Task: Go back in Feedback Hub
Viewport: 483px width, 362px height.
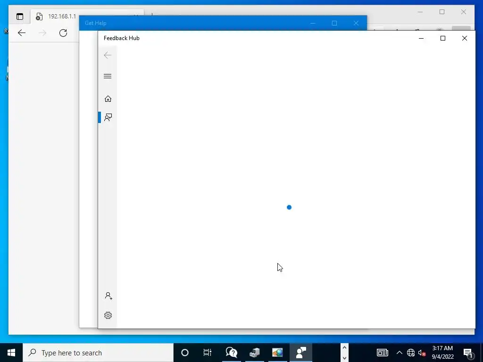Action: click(x=108, y=56)
